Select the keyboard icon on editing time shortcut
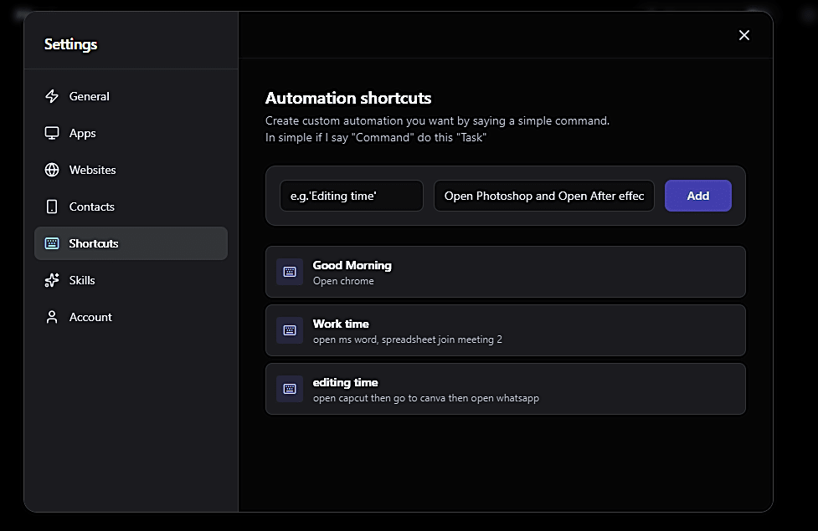This screenshot has height=531, width=818. [289, 389]
